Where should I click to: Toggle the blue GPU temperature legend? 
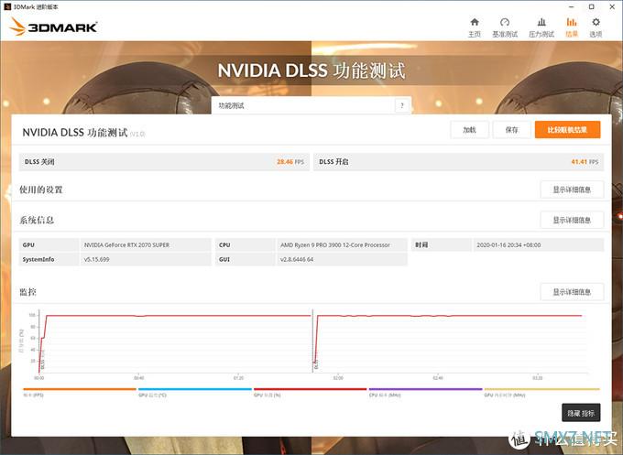point(194,392)
